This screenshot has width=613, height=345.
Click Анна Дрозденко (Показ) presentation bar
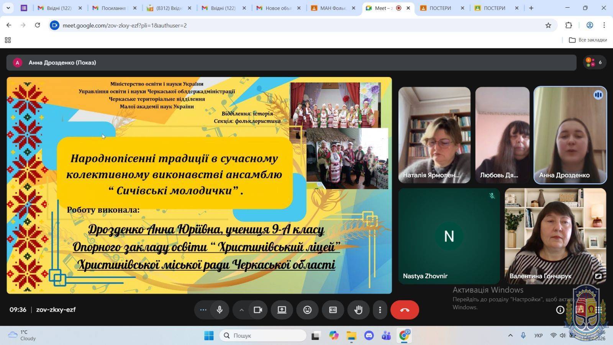click(x=291, y=62)
